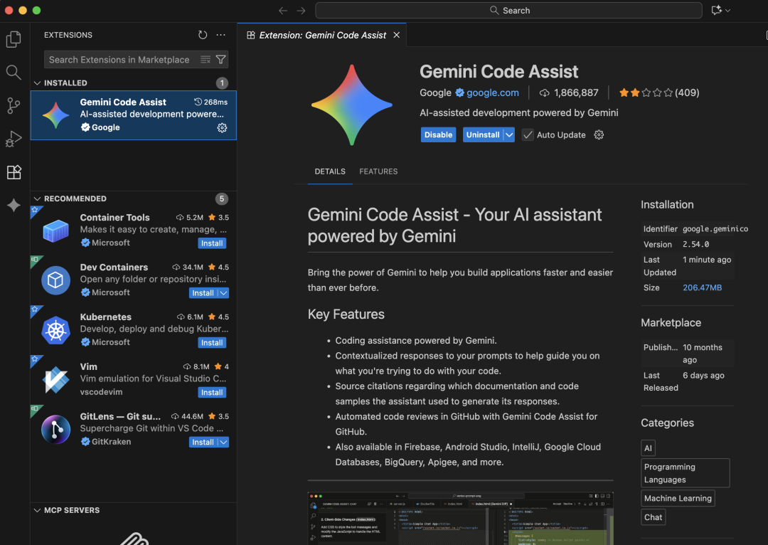Open the Search view in activity bar
Viewport: 768px width, 545px height.
click(14, 73)
